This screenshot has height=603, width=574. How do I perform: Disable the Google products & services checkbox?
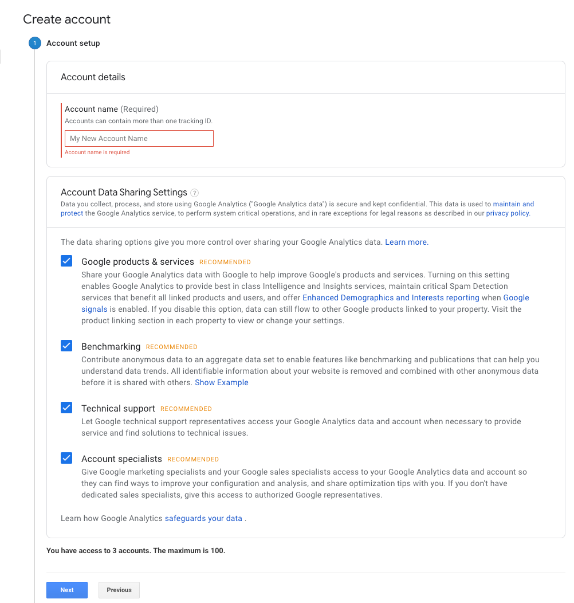(66, 261)
